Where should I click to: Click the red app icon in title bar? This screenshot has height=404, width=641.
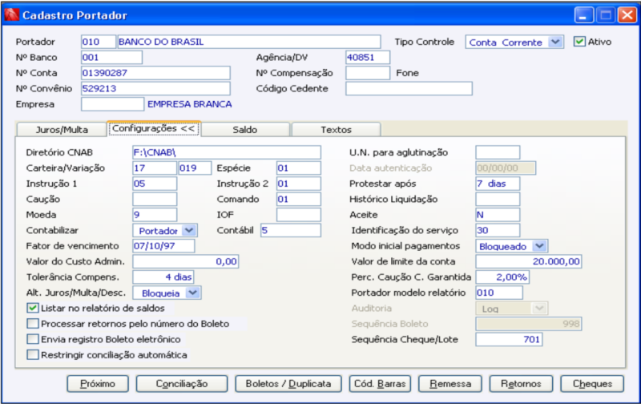click(11, 15)
